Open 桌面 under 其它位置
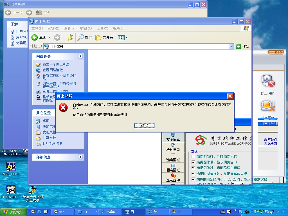288x216 pixels. 46,121
